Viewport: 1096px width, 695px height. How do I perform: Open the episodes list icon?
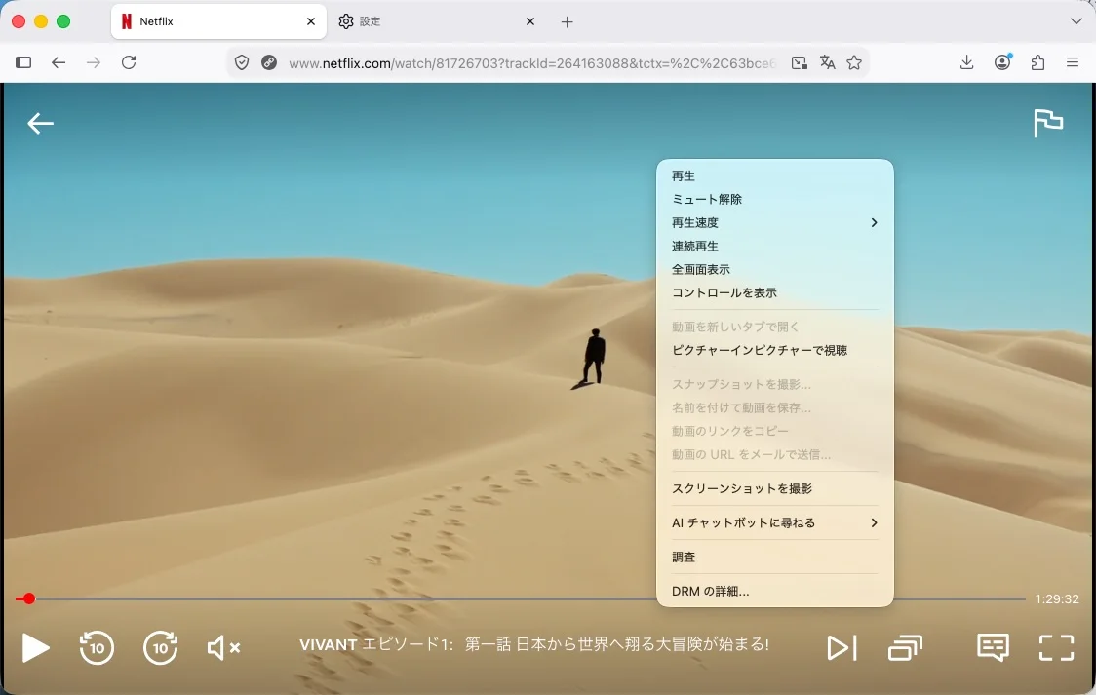905,647
